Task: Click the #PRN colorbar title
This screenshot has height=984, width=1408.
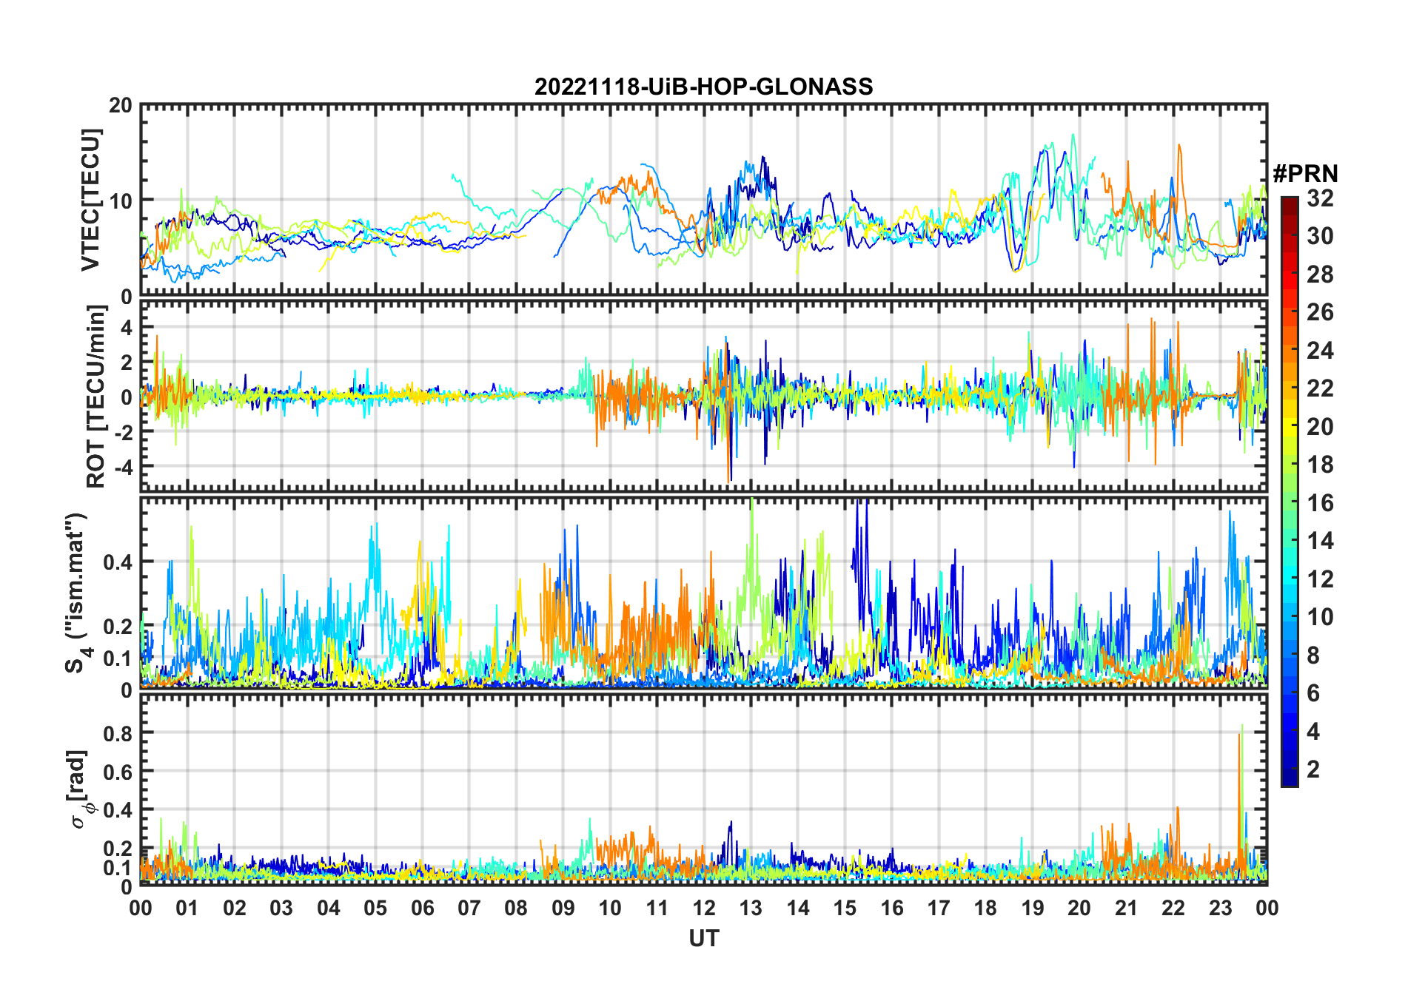Action: click(1305, 174)
